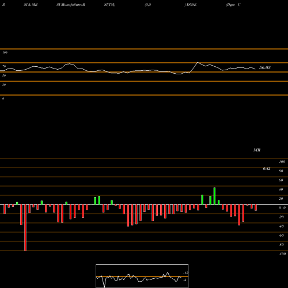Click the longest red bar reaching -100

pos(25,228)
